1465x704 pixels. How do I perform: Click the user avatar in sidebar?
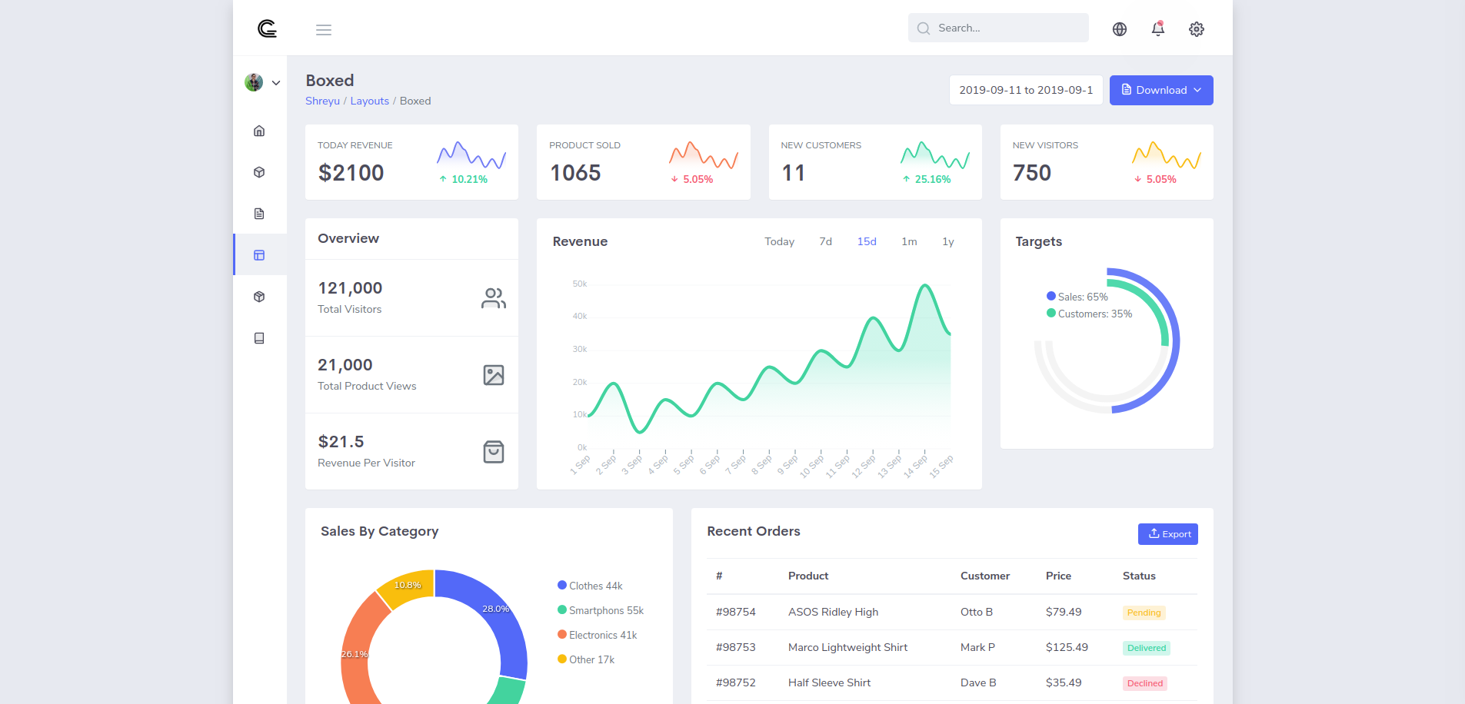(254, 82)
